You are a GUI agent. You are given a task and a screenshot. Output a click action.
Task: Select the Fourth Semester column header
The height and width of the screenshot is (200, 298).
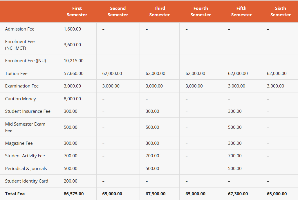coord(201,12)
